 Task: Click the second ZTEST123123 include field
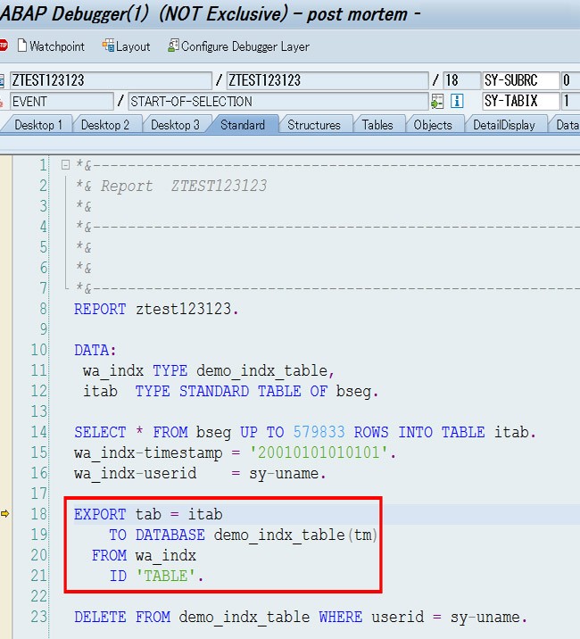click(327, 80)
